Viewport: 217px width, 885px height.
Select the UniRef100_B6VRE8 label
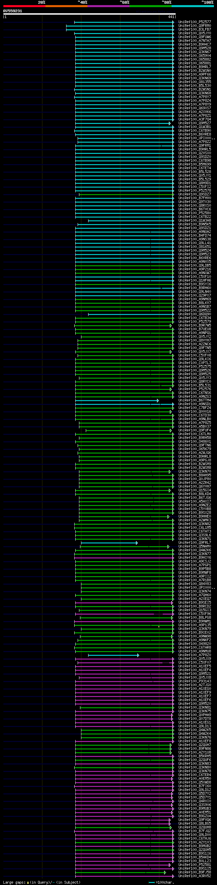point(194,134)
